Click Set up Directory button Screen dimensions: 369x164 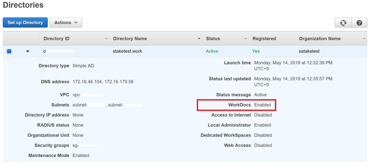[25, 23]
